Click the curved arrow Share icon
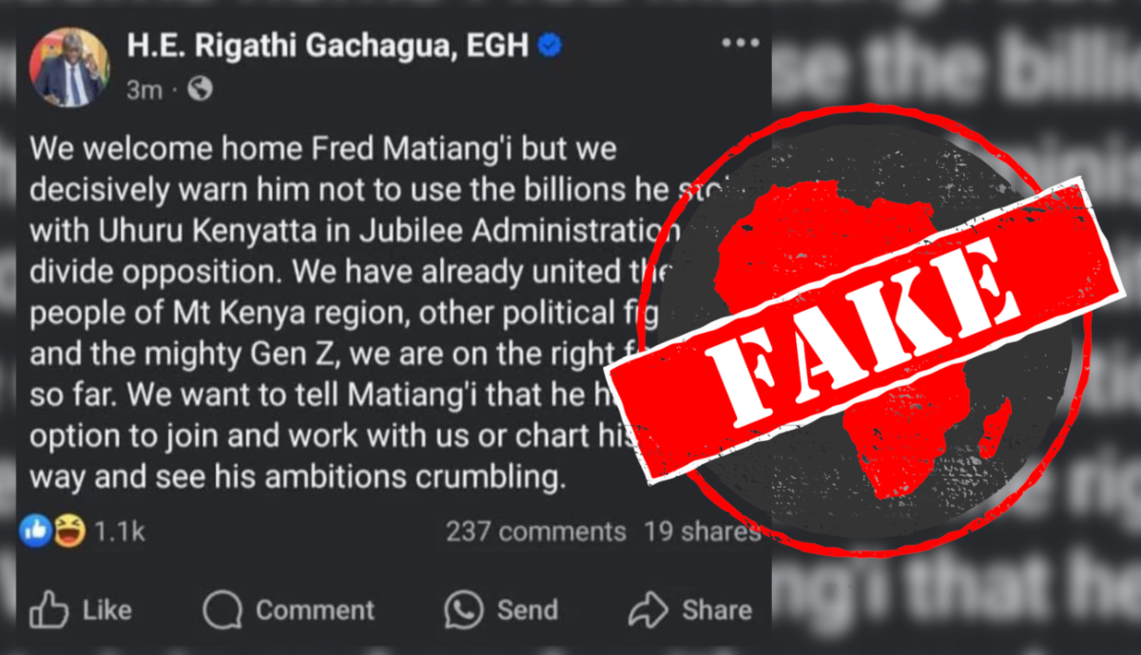This screenshot has height=655, width=1141. [648, 609]
